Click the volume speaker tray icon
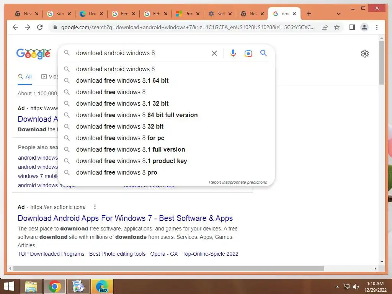392x294 pixels. [x=356, y=287]
